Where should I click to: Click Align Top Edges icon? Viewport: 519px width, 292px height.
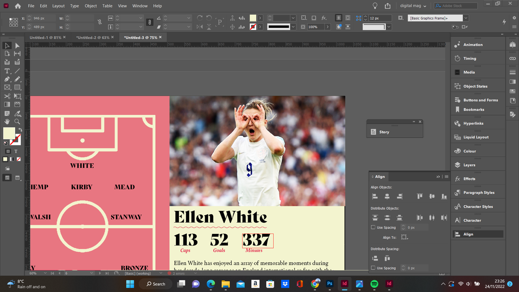[x=420, y=196]
